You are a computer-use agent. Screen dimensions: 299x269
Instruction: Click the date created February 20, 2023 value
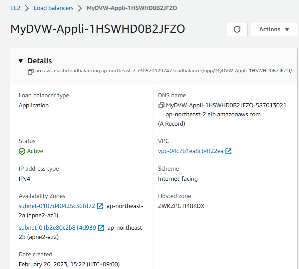69,264
